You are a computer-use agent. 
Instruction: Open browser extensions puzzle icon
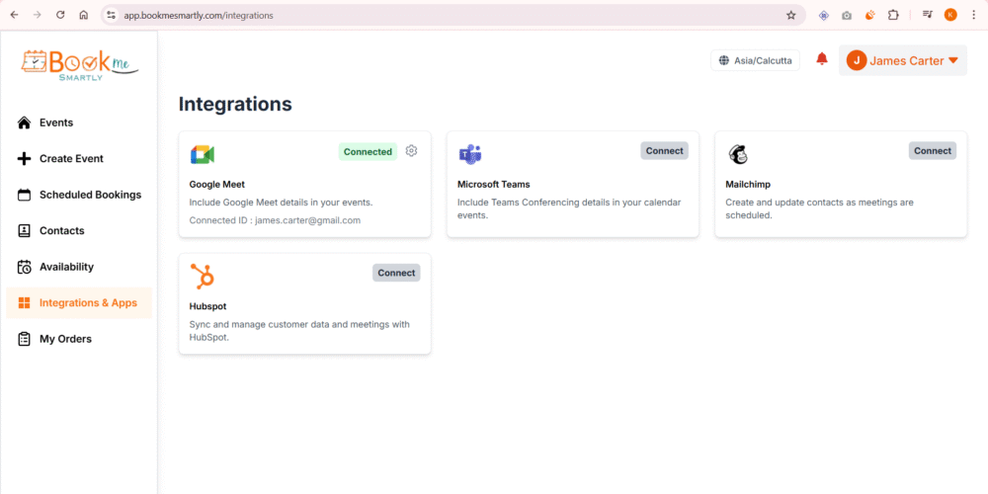893,15
